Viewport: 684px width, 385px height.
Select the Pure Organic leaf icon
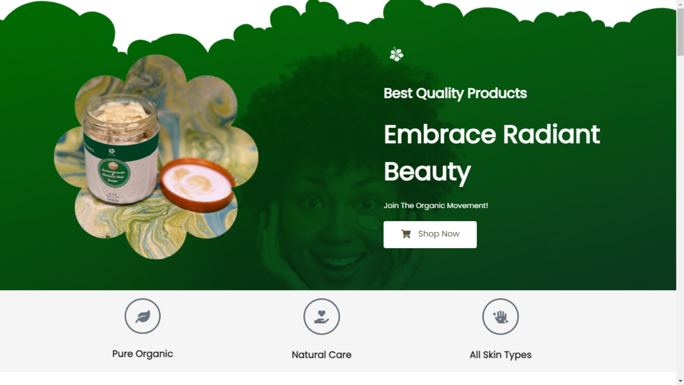[x=142, y=316]
